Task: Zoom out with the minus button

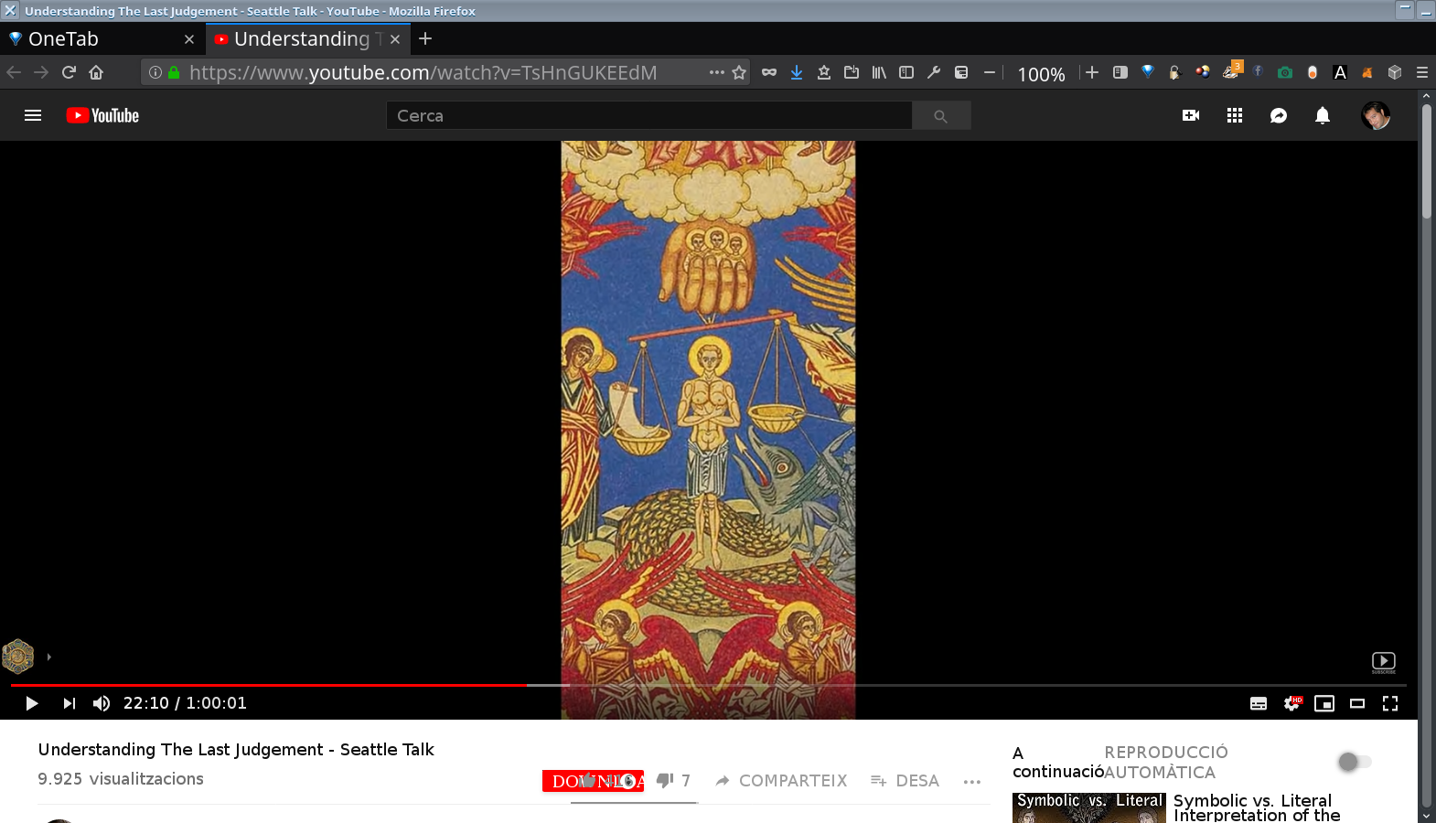Action: [x=989, y=72]
